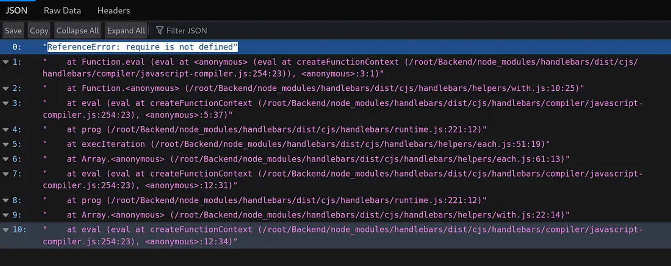This screenshot has height=266, width=671.
Task: Click Expand All button
Action: coord(126,31)
